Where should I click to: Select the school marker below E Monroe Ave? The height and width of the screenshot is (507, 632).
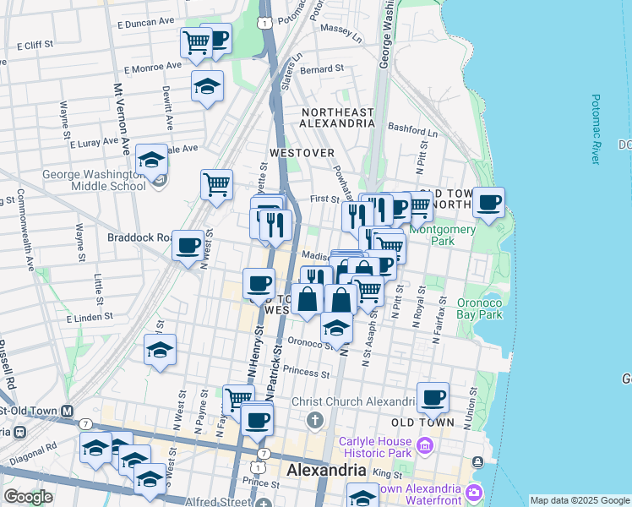pos(207,86)
